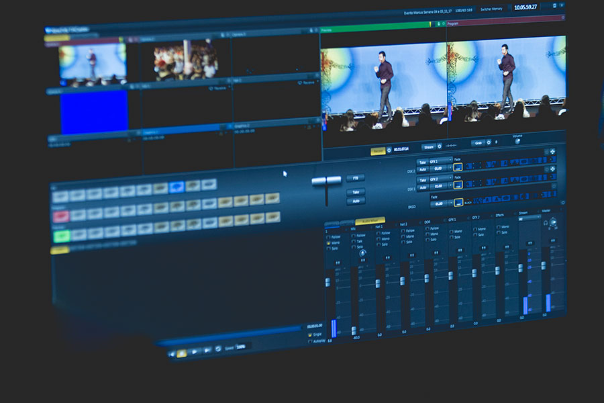Click the FTB button
Image resolution: width=604 pixels, height=403 pixels.
click(356, 178)
